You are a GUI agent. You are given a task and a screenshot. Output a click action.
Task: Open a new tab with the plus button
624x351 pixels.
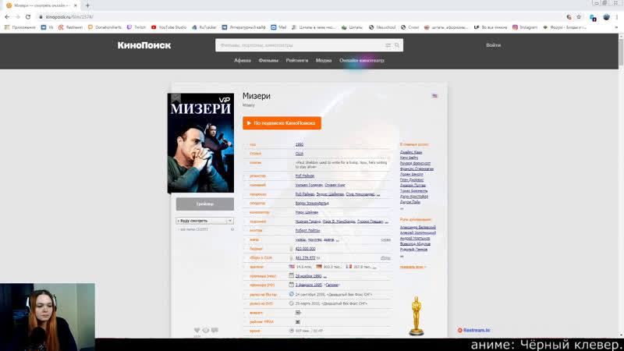click(87, 5)
